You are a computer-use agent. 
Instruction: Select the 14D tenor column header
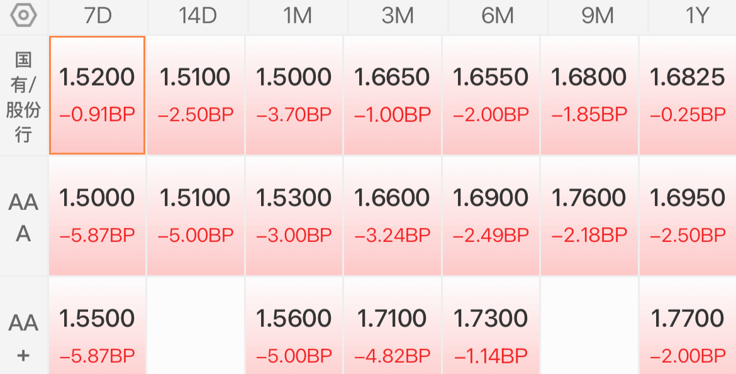[198, 16]
